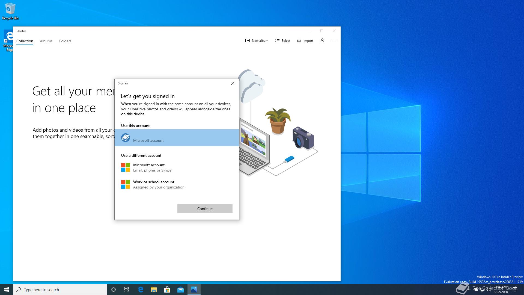Click the add account person icon

tap(323, 41)
